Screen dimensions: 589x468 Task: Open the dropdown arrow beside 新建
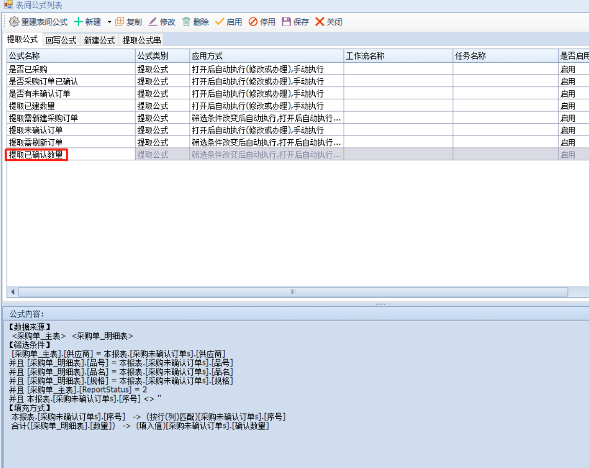click(109, 22)
